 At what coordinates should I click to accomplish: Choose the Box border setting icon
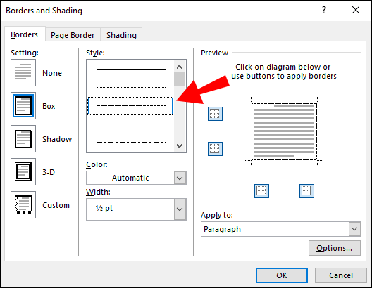tap(23, 105)
